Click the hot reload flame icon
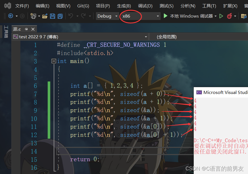 coord(230,16)
